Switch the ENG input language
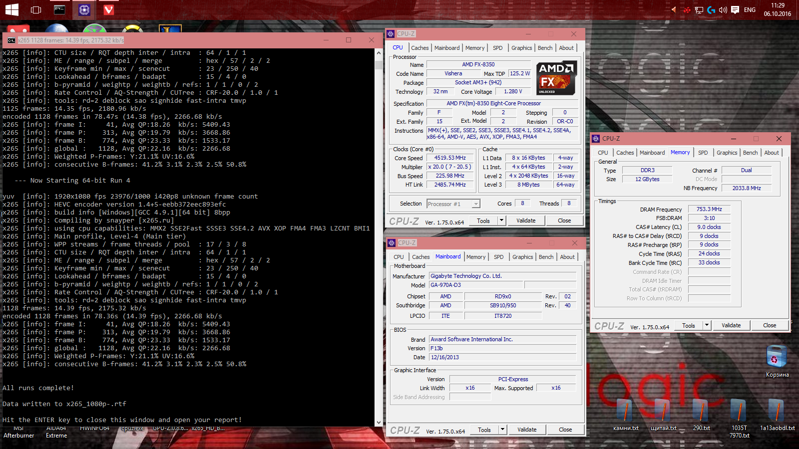This screenshot has width=799, height=449. [x=750, y=9]
